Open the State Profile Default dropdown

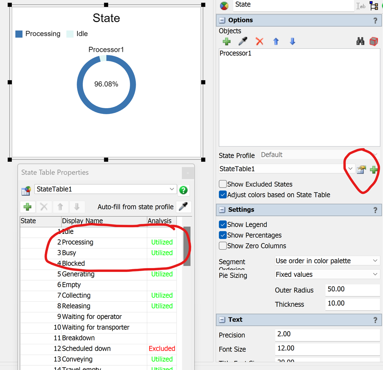click(320, 155)
